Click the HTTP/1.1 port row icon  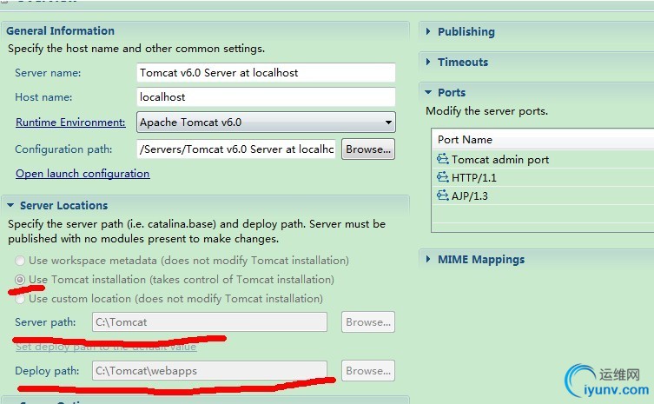tap(442, 177)
